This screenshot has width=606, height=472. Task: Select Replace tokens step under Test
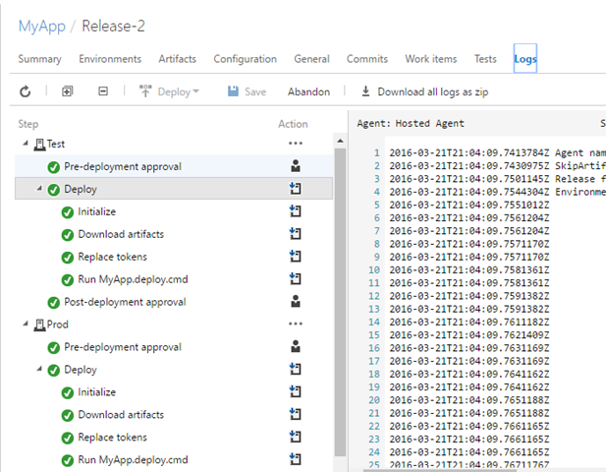coord(174,257)
